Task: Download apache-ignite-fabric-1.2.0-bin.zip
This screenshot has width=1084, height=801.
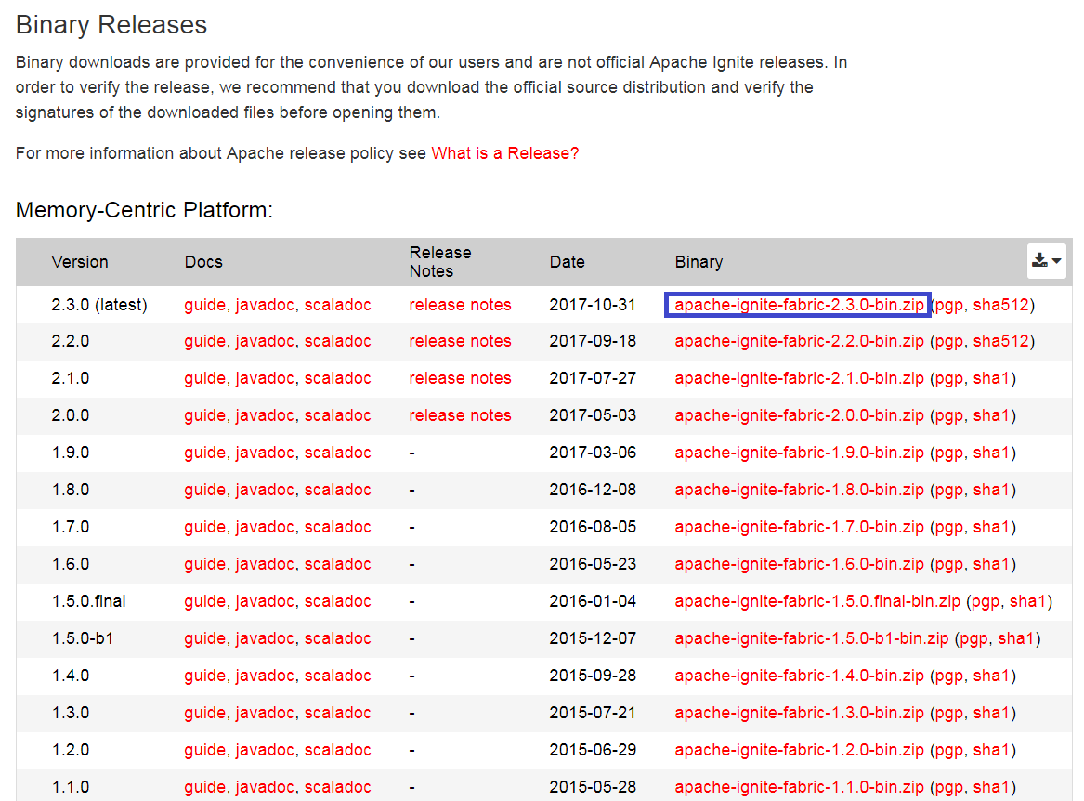Action: (x=799, y=750)
